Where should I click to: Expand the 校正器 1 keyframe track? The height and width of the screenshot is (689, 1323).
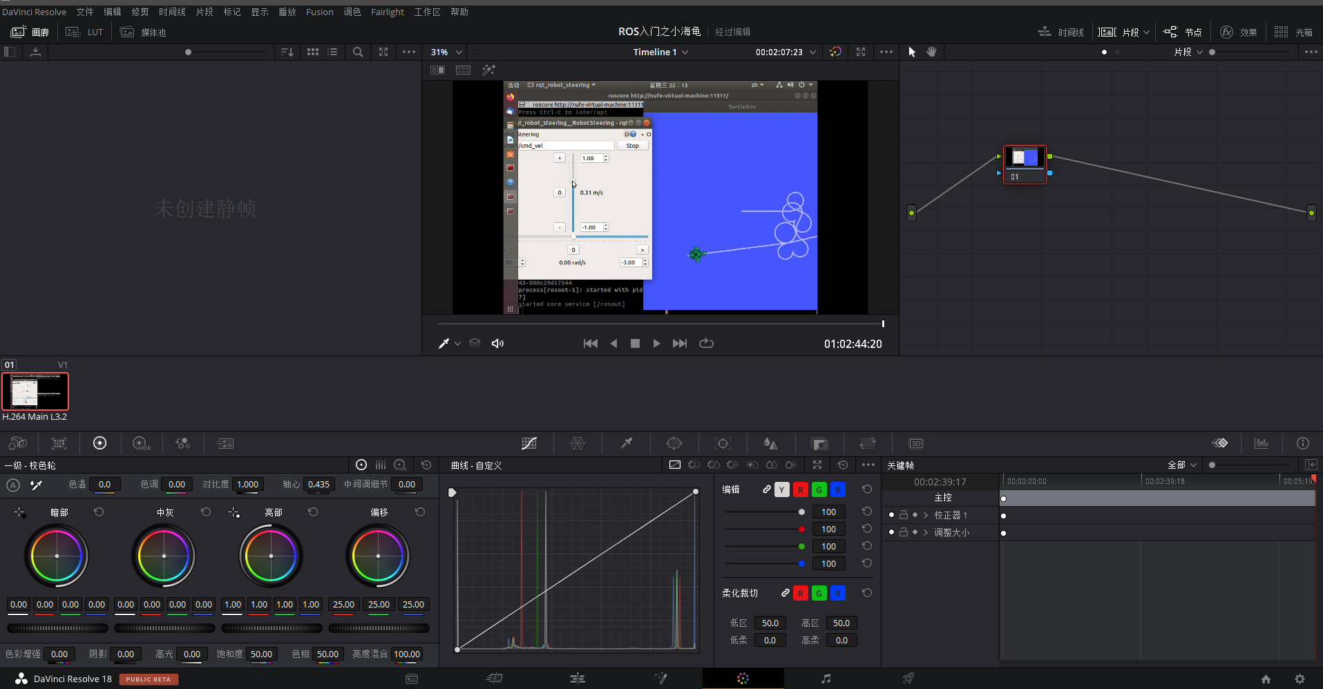926,515
